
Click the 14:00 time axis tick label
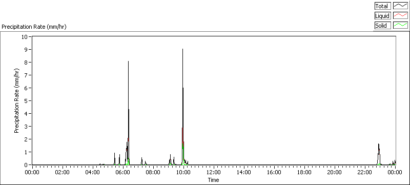[244, 172]
